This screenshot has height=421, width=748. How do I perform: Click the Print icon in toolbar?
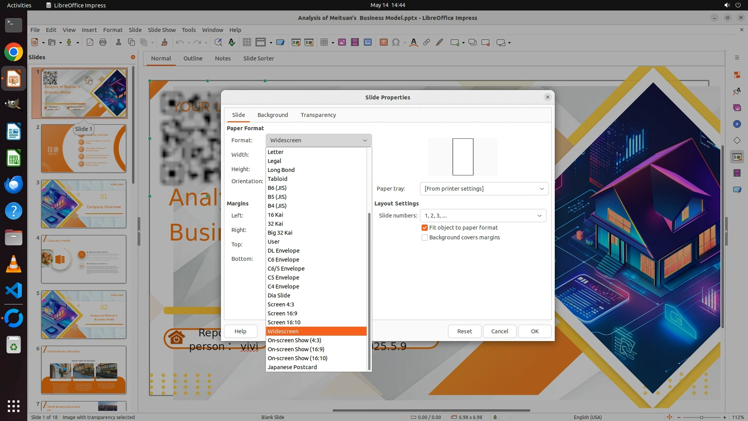103,42
